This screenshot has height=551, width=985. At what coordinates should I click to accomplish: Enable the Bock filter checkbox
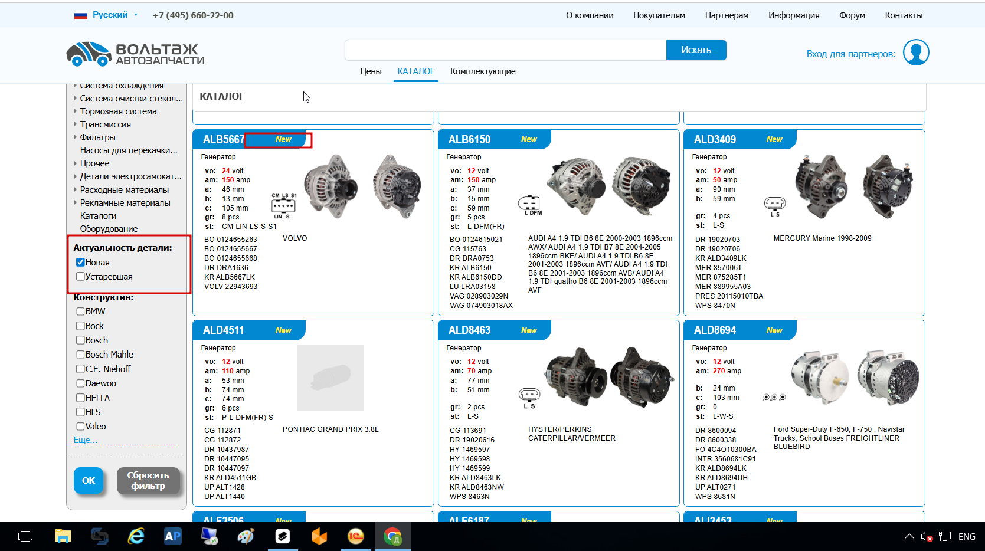80,326
